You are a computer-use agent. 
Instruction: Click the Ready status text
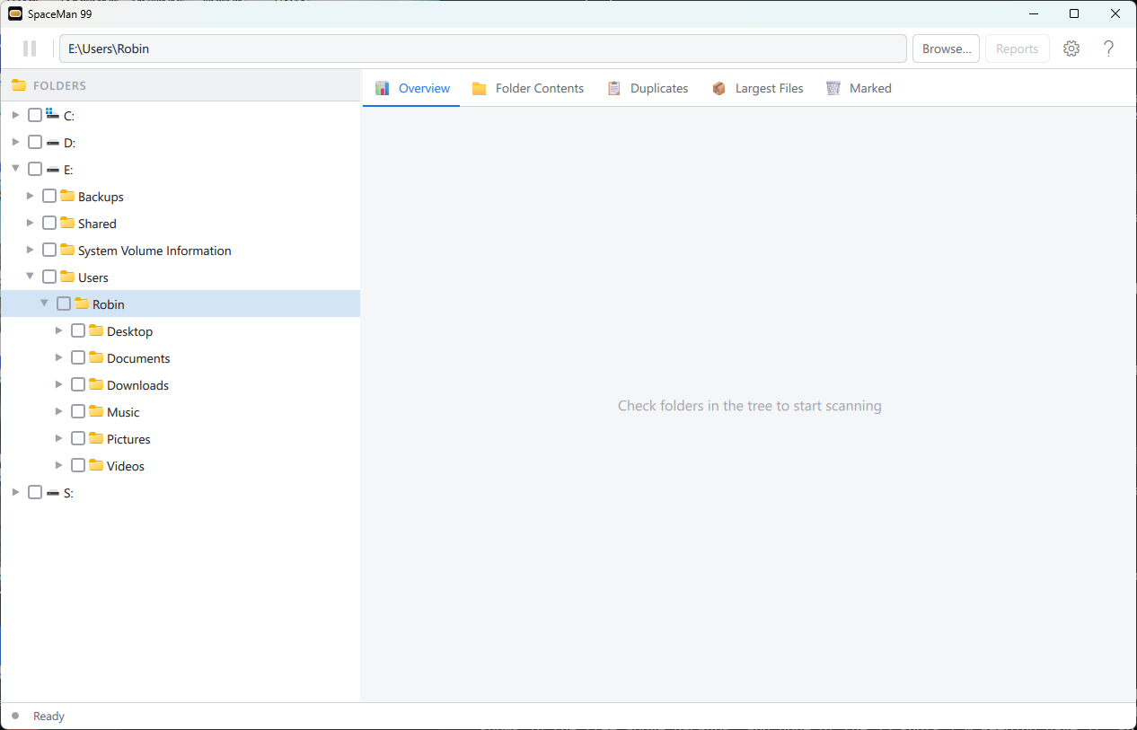tap(48, 717)
